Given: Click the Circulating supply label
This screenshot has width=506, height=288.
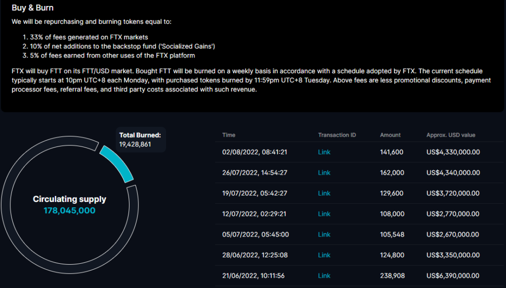Looking at the screenshot, I should [x=69, y=199].
